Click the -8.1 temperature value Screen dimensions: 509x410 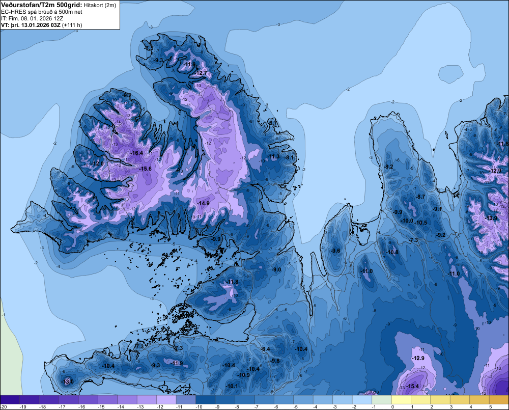[289, 157]
